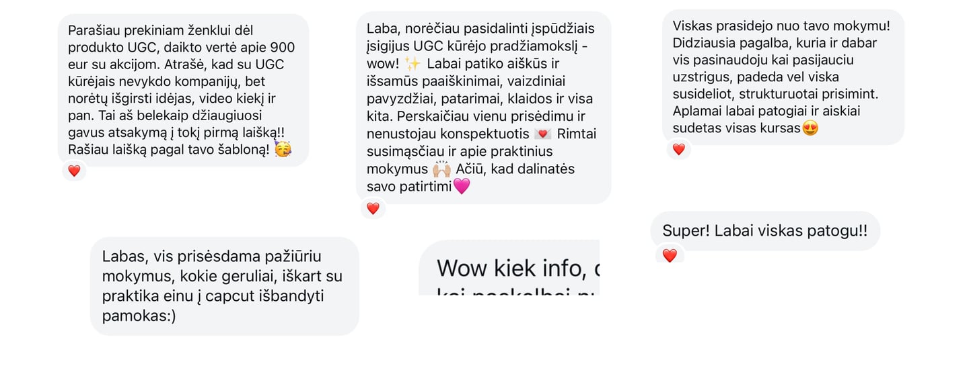Select the 'Super! Labai viskas patogu!!' bubble
This screenshot has width=969, height=368.
765,231
